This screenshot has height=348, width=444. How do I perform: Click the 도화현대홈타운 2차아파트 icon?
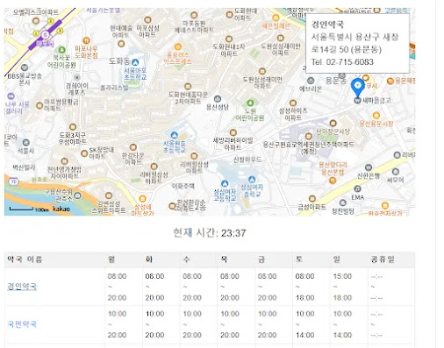188,87
